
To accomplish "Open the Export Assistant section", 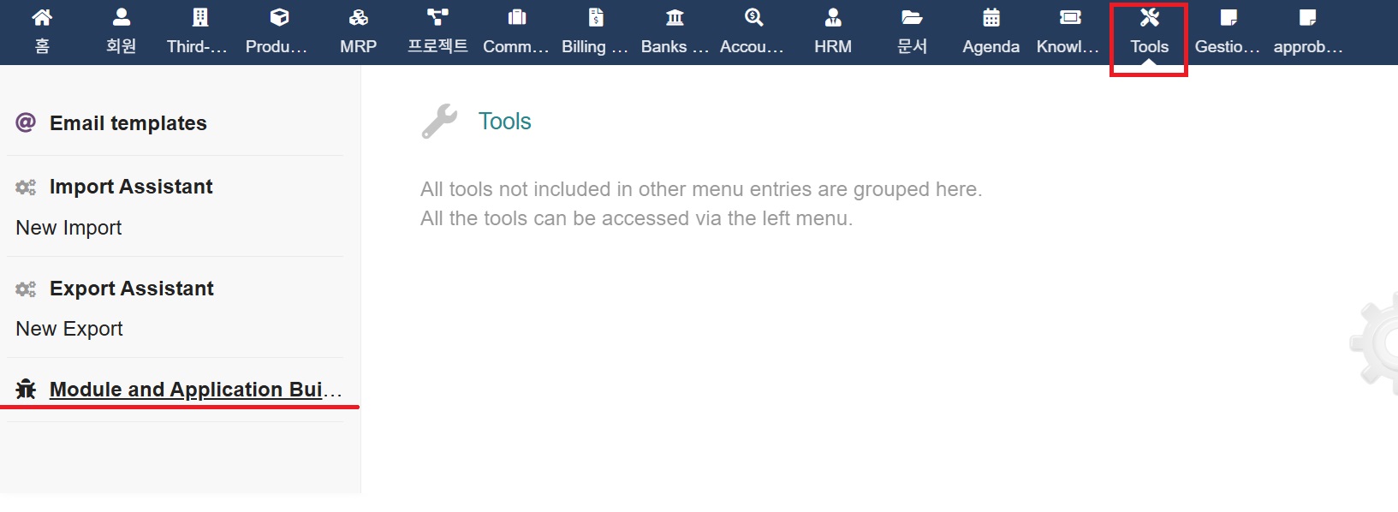I will tap(131, 289).
